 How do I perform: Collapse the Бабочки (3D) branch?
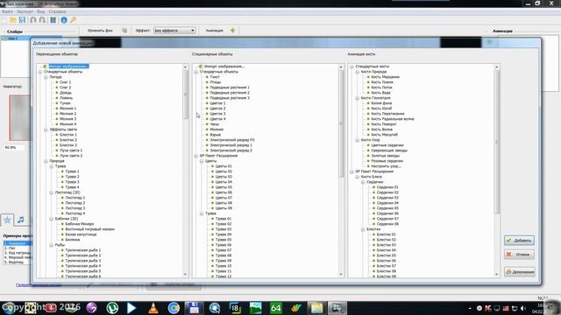tap(51, 219)
